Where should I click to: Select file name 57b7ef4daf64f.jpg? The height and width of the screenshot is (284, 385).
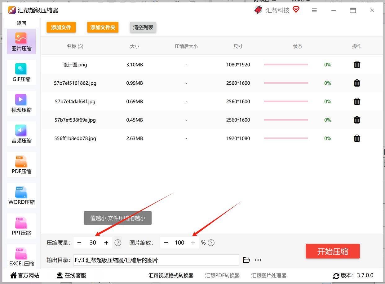point(75,101)
